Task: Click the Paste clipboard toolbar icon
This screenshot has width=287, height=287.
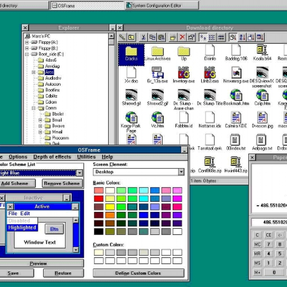Action: point(161,37)
